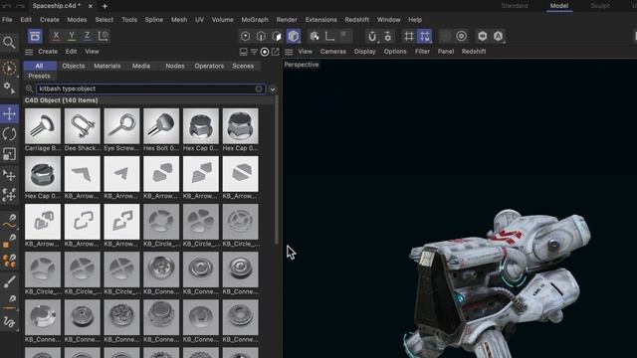Click the Axis mode L-shaped icon
Viewport: 637px width, 358px height.
329,36
